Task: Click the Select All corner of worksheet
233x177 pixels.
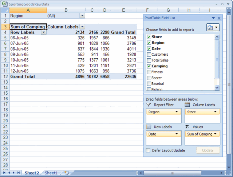Action: [5, 10]
